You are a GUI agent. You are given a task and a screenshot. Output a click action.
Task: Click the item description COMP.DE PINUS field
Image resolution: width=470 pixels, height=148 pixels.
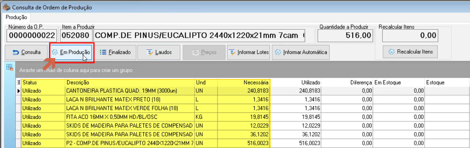pos(200,36)
